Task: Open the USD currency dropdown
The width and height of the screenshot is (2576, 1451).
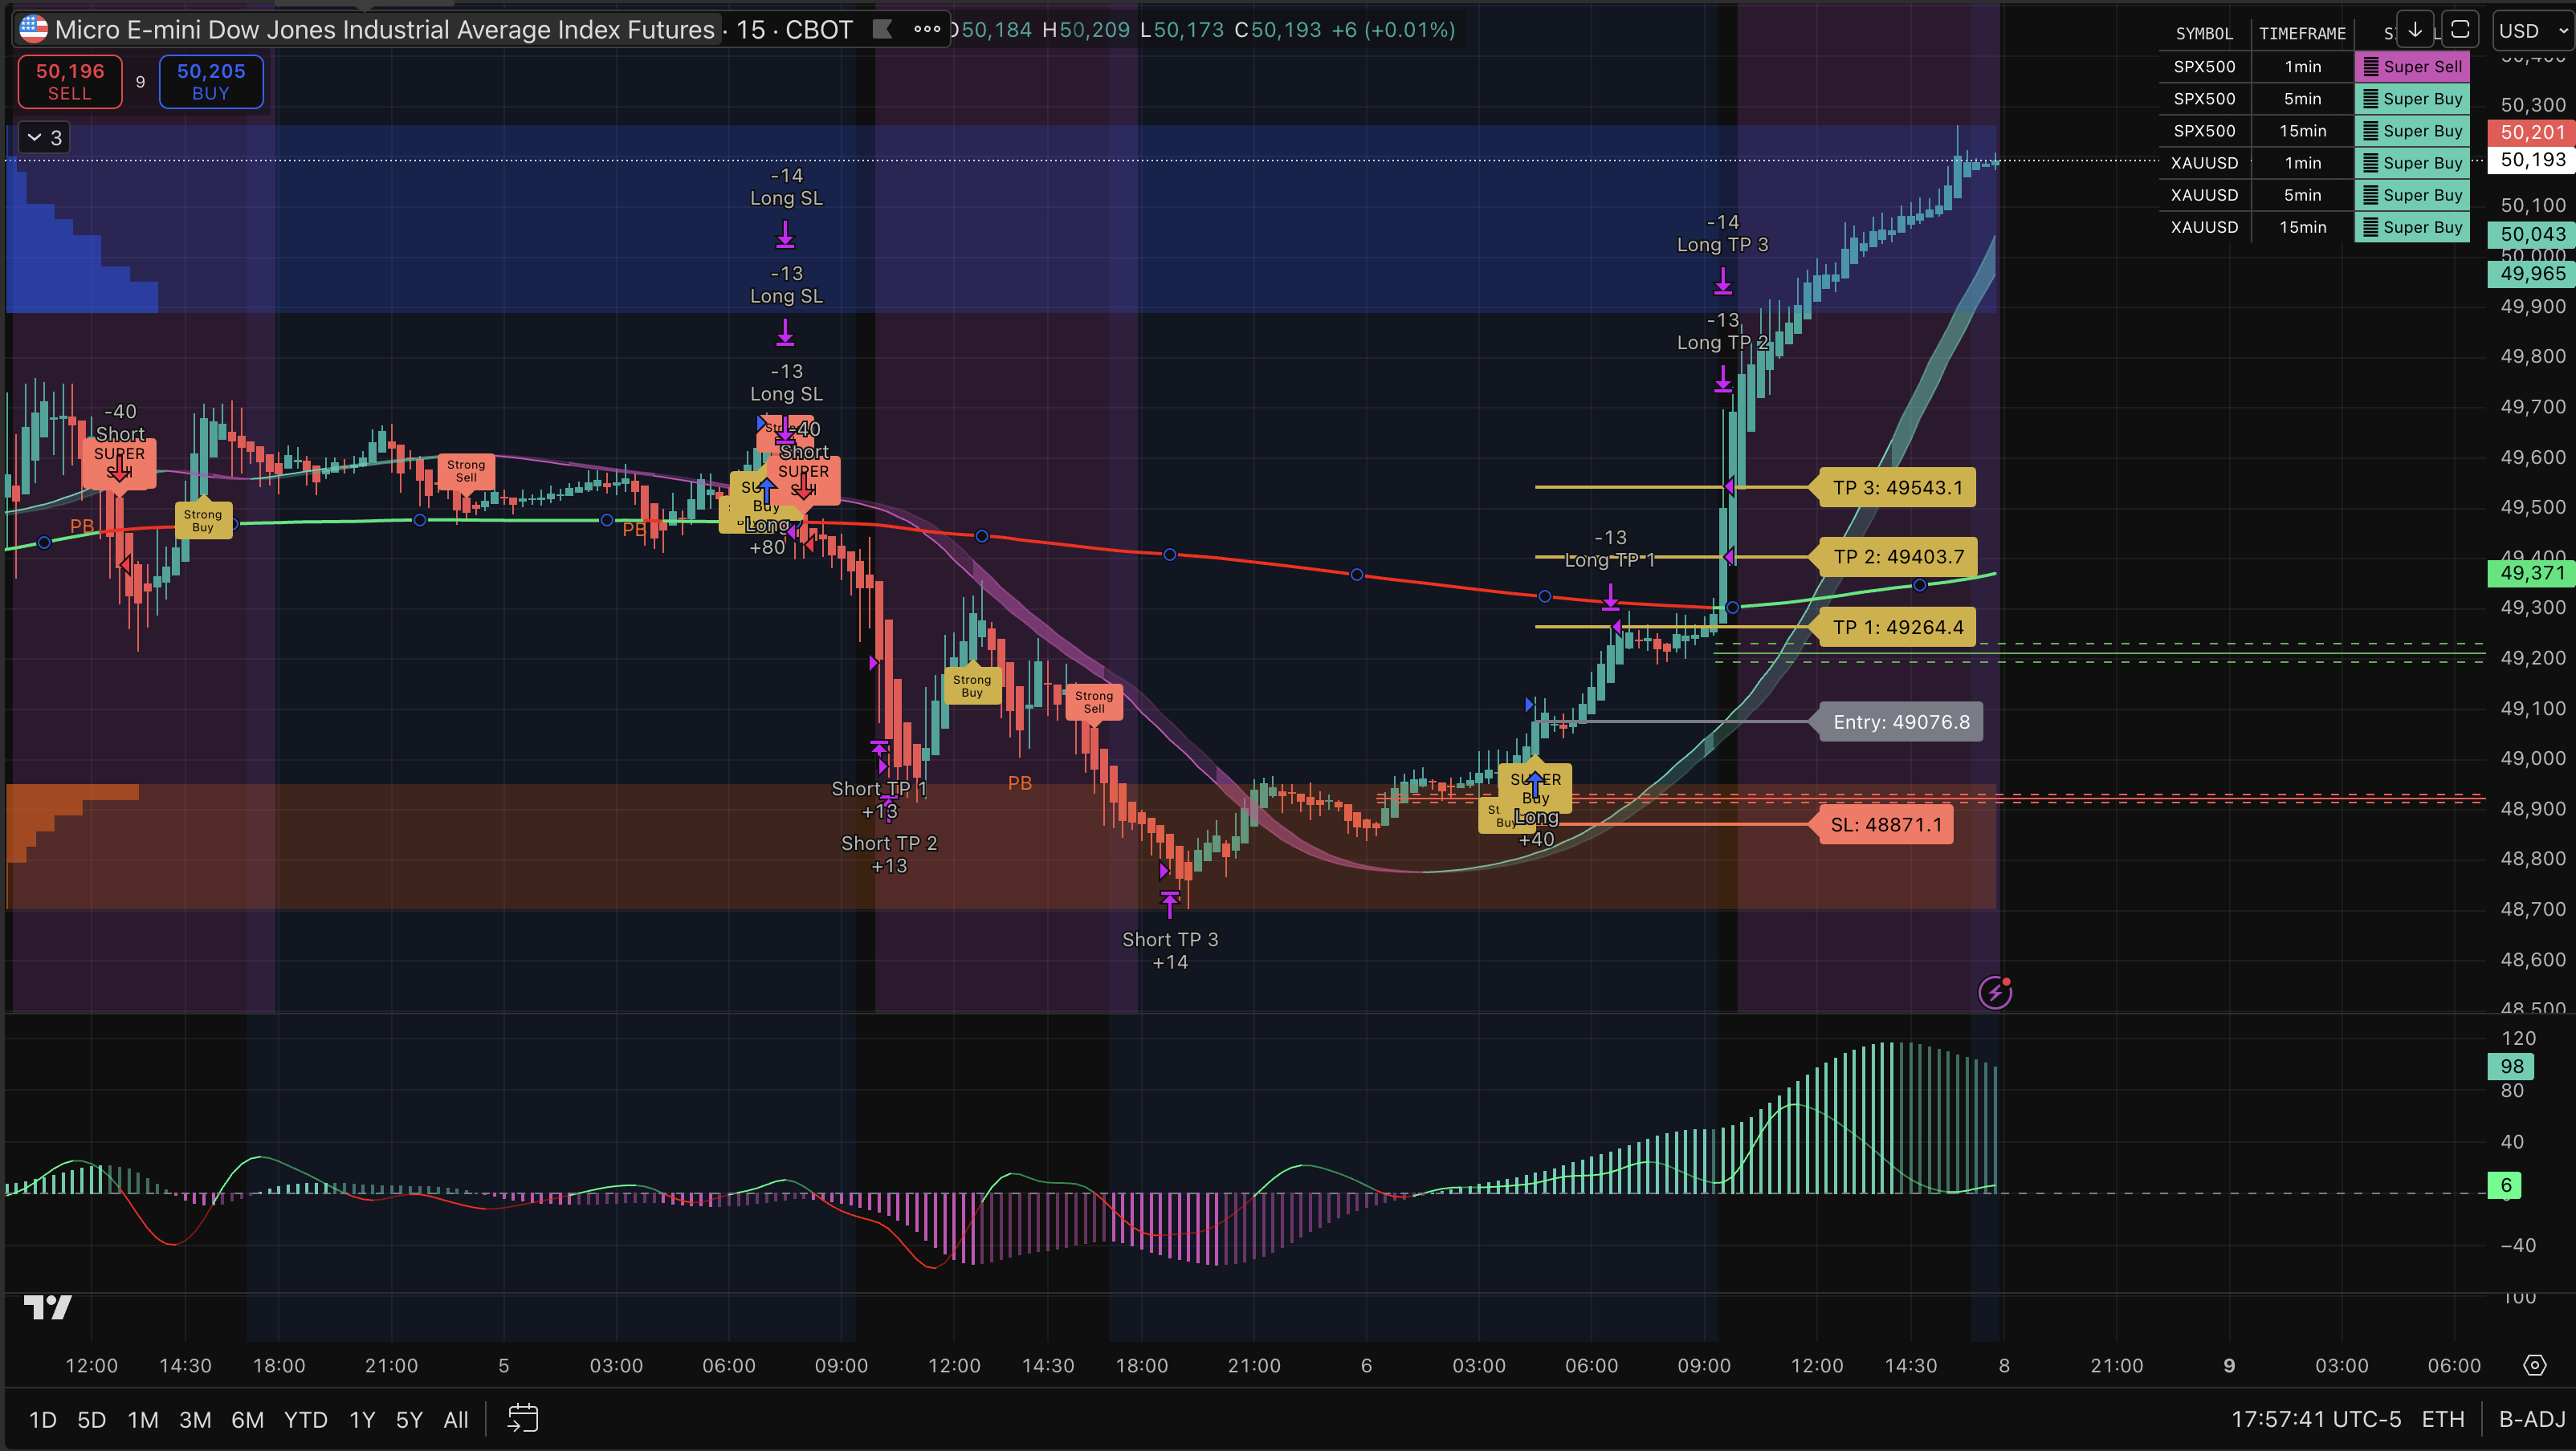Action: (x=2531, y=31)
